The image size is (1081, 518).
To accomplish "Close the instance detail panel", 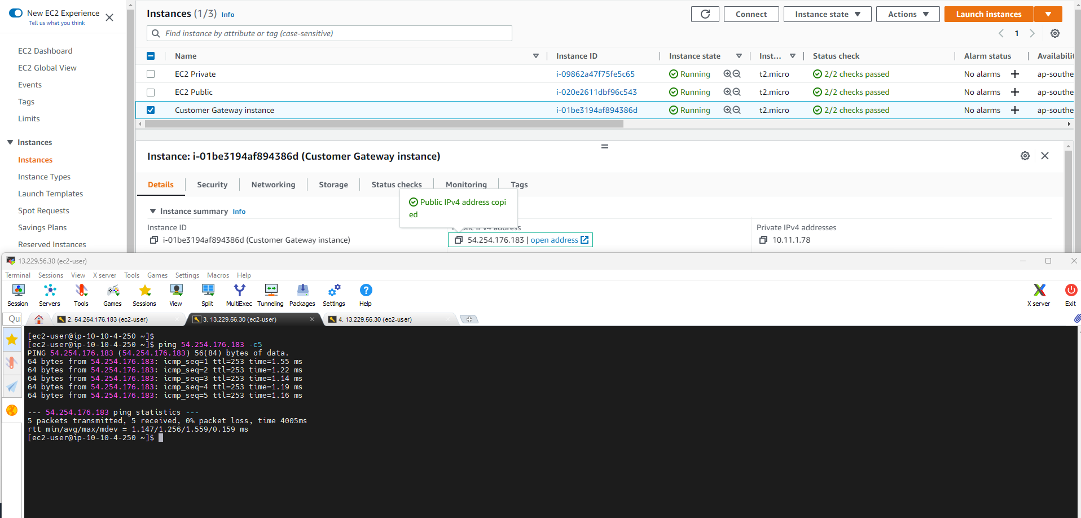I will coord(1045,156).
